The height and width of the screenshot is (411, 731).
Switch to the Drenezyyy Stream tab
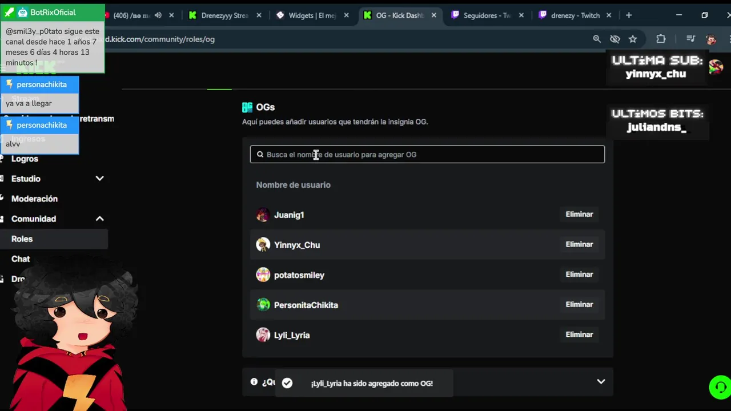219,15
